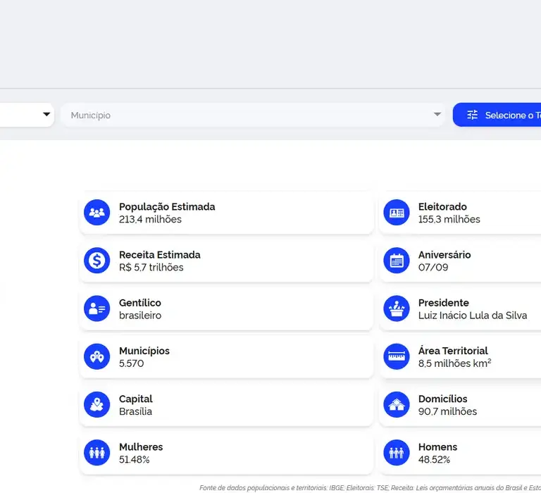Select the Presidente title
541x493 pixels.
444,303
